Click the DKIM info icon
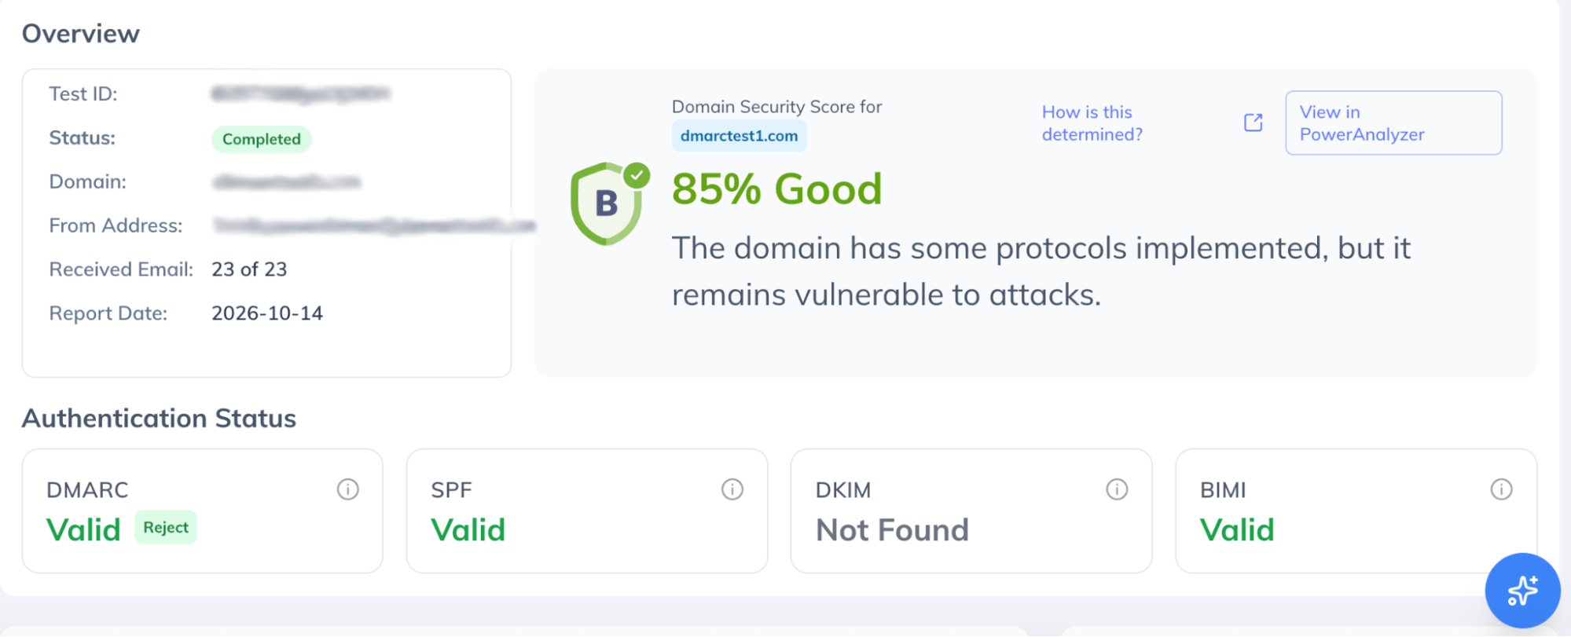Viewport: 1571px width, 637px height. point(1117,489)
